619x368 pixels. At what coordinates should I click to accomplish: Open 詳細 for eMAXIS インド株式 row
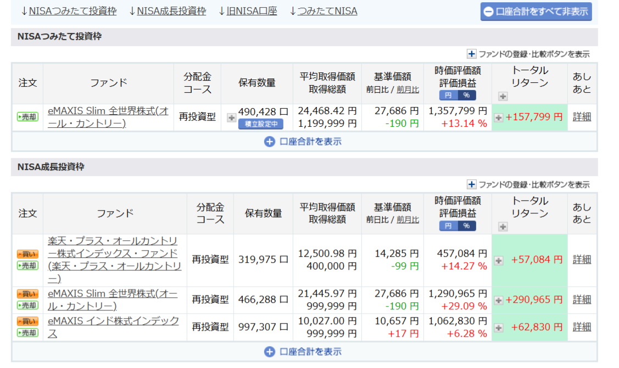pyautogui.click(x=582, y=327)
